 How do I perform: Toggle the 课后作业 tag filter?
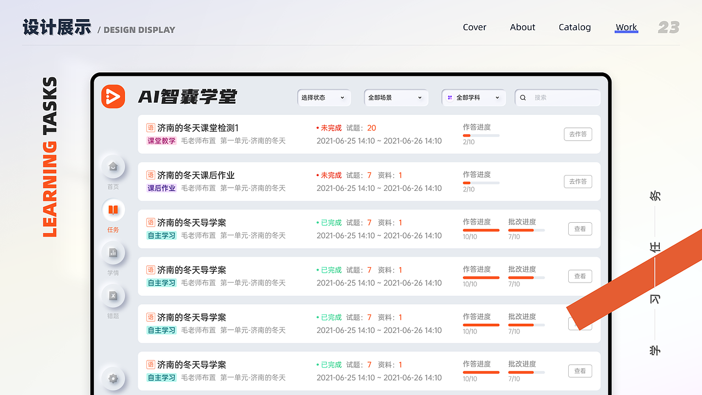[161, 188]
